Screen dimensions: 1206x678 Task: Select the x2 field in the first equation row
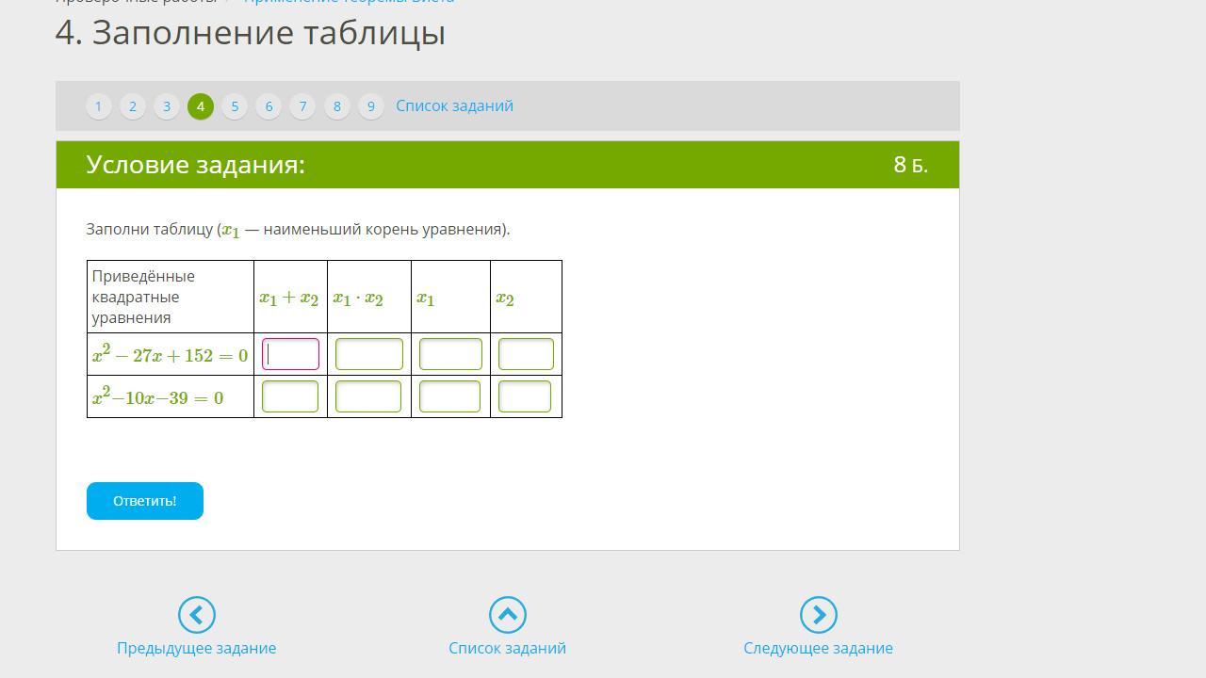tap(526, 354)
